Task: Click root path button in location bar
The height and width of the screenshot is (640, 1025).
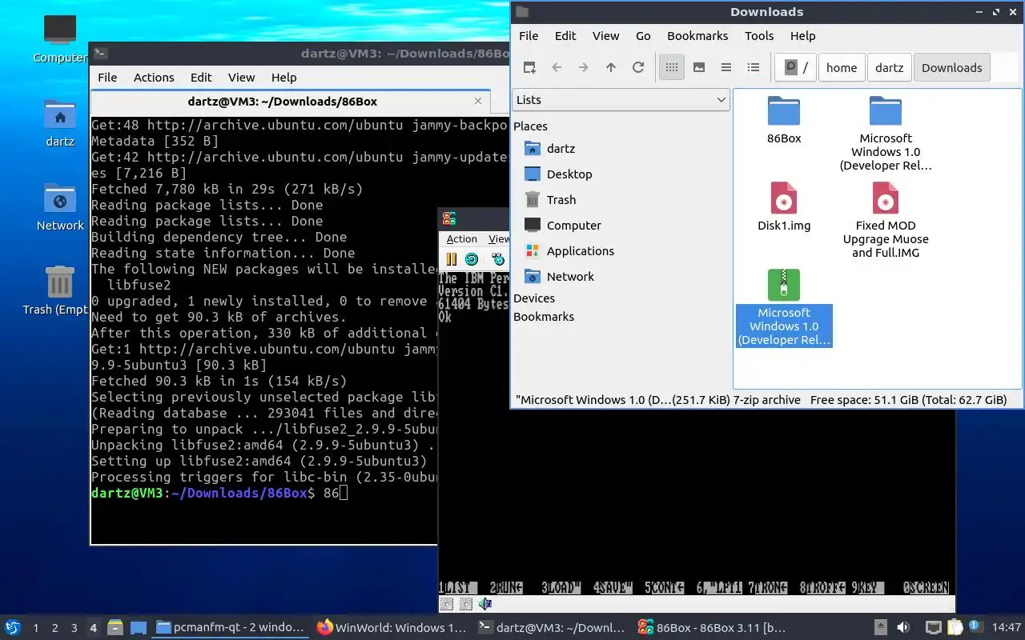Action: [795, 67]
